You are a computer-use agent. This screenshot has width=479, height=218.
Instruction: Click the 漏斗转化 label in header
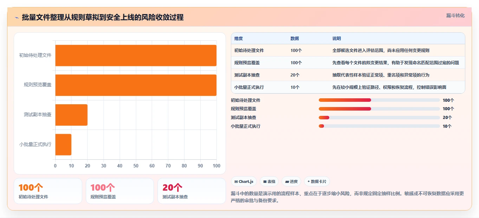point(455,16)
